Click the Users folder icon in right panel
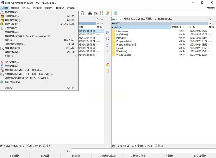The width and height of the screenshot is (216, 158). click(114, 48)
